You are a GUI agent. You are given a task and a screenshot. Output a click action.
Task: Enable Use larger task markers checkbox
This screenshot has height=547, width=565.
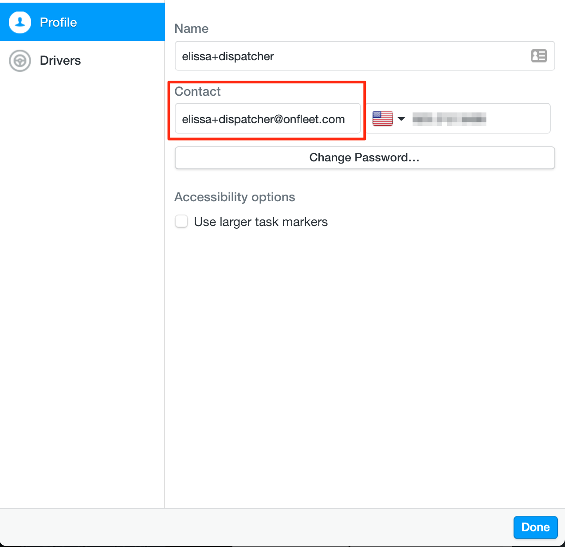coord(181,221)
